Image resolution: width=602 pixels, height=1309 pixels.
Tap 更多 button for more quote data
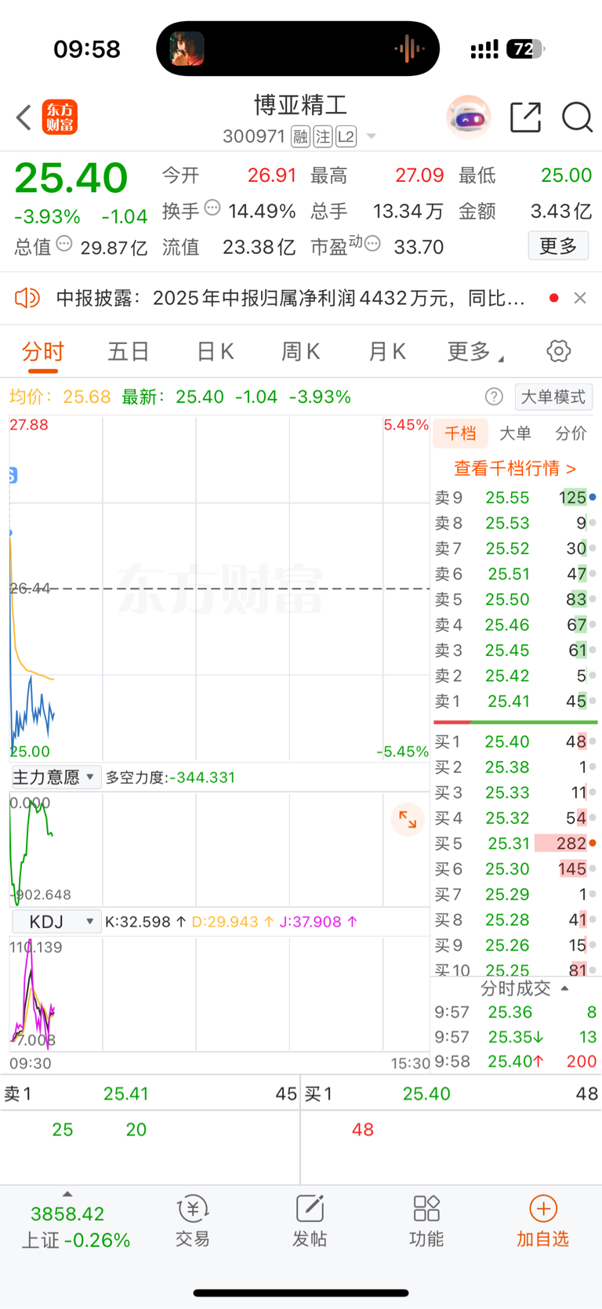[558, 246]
